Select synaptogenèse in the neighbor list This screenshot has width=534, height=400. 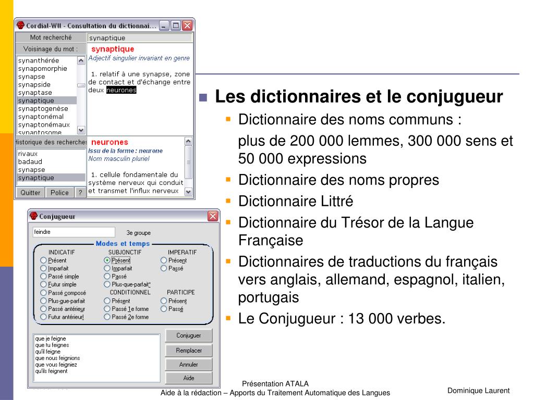tap(43, 109)
